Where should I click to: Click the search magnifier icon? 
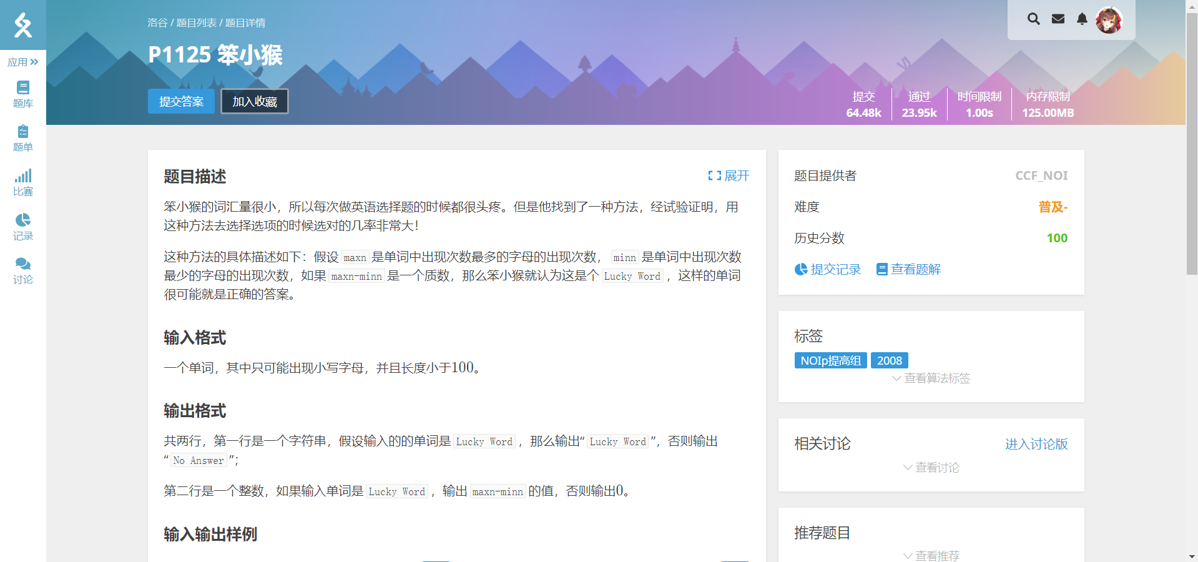(x=1033, y=19)
